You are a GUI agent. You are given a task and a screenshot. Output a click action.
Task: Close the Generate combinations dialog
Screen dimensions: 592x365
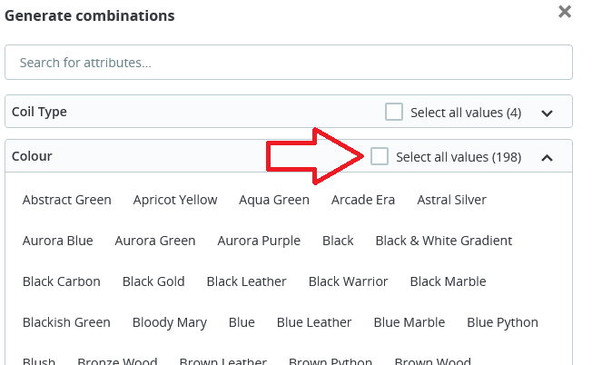pyautogui.click(x=565, y=12)
